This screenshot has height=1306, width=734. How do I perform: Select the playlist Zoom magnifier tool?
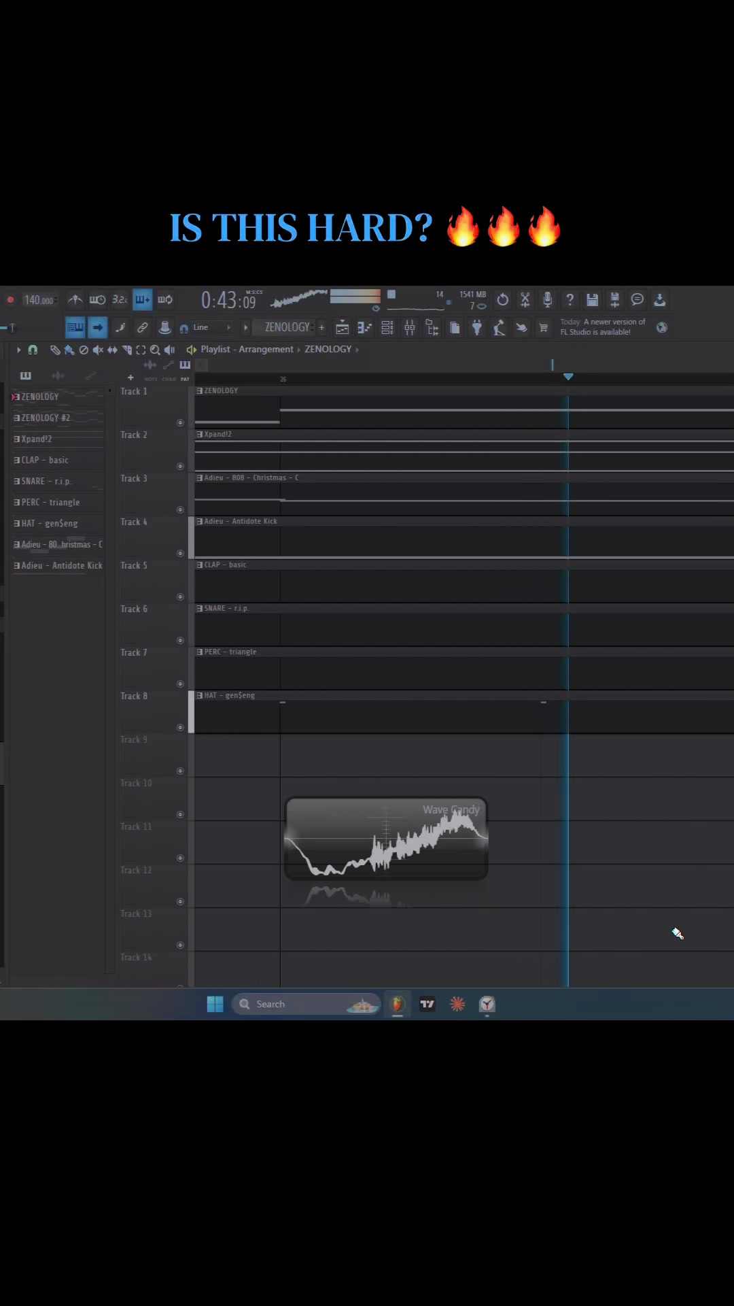(155, 350)
